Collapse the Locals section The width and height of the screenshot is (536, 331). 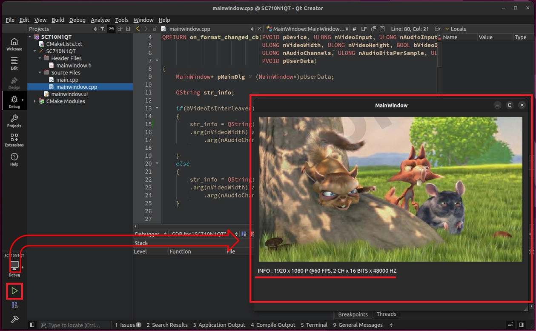pyautogui.click(x=447, y=29)
